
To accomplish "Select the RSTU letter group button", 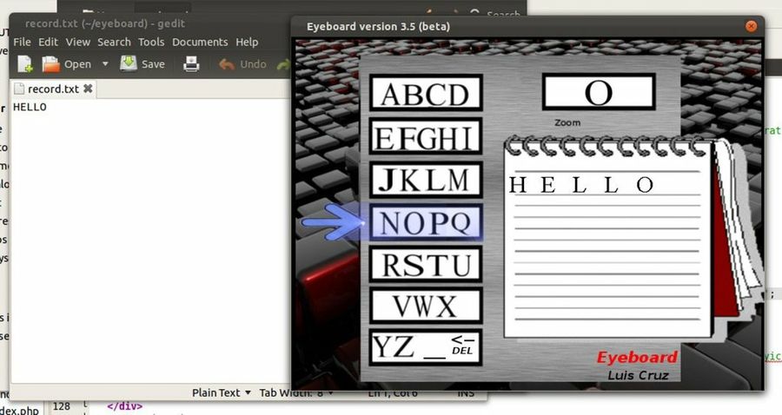I will (426, 264).
